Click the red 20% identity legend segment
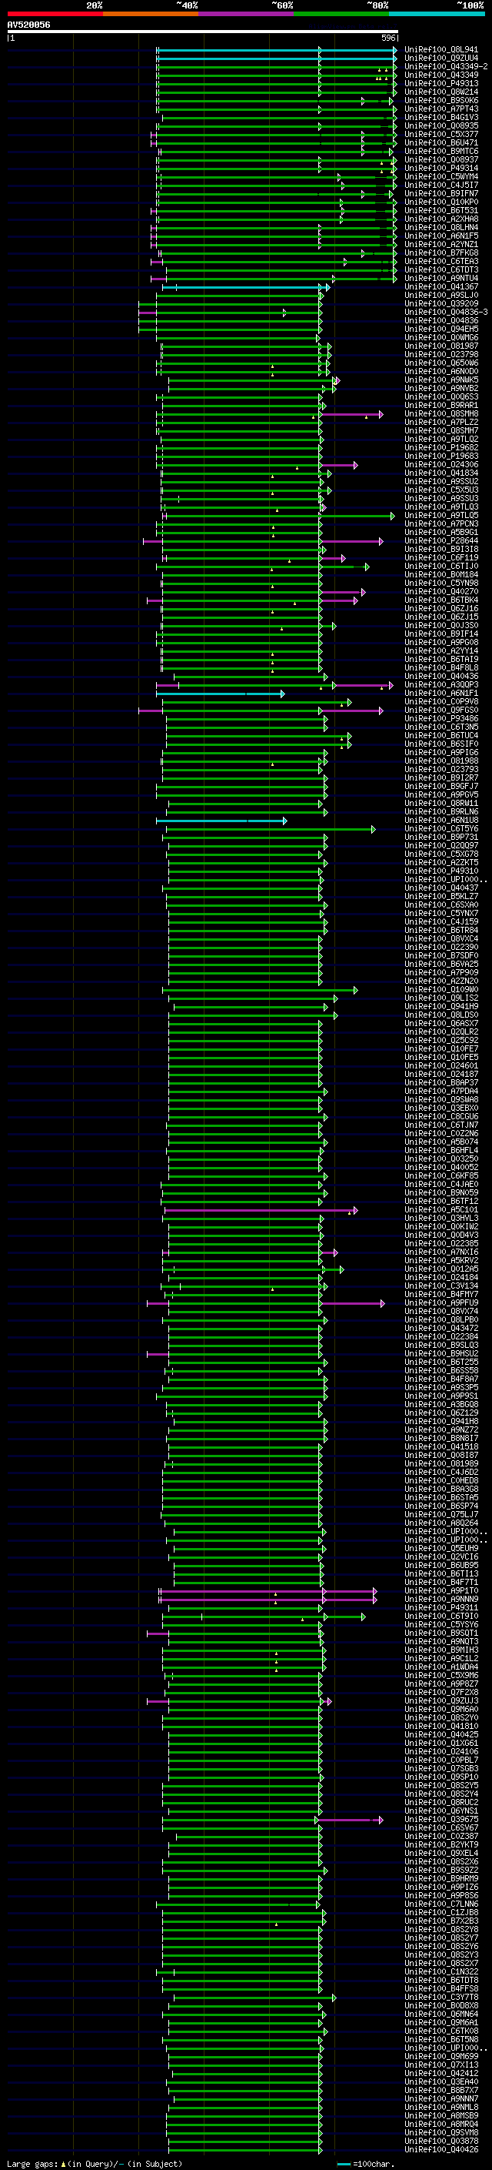 [55, 14]
